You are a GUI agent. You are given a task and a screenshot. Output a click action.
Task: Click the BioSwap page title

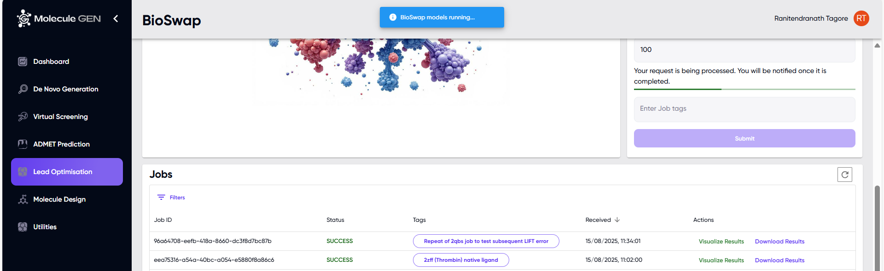tap(171, 21)
